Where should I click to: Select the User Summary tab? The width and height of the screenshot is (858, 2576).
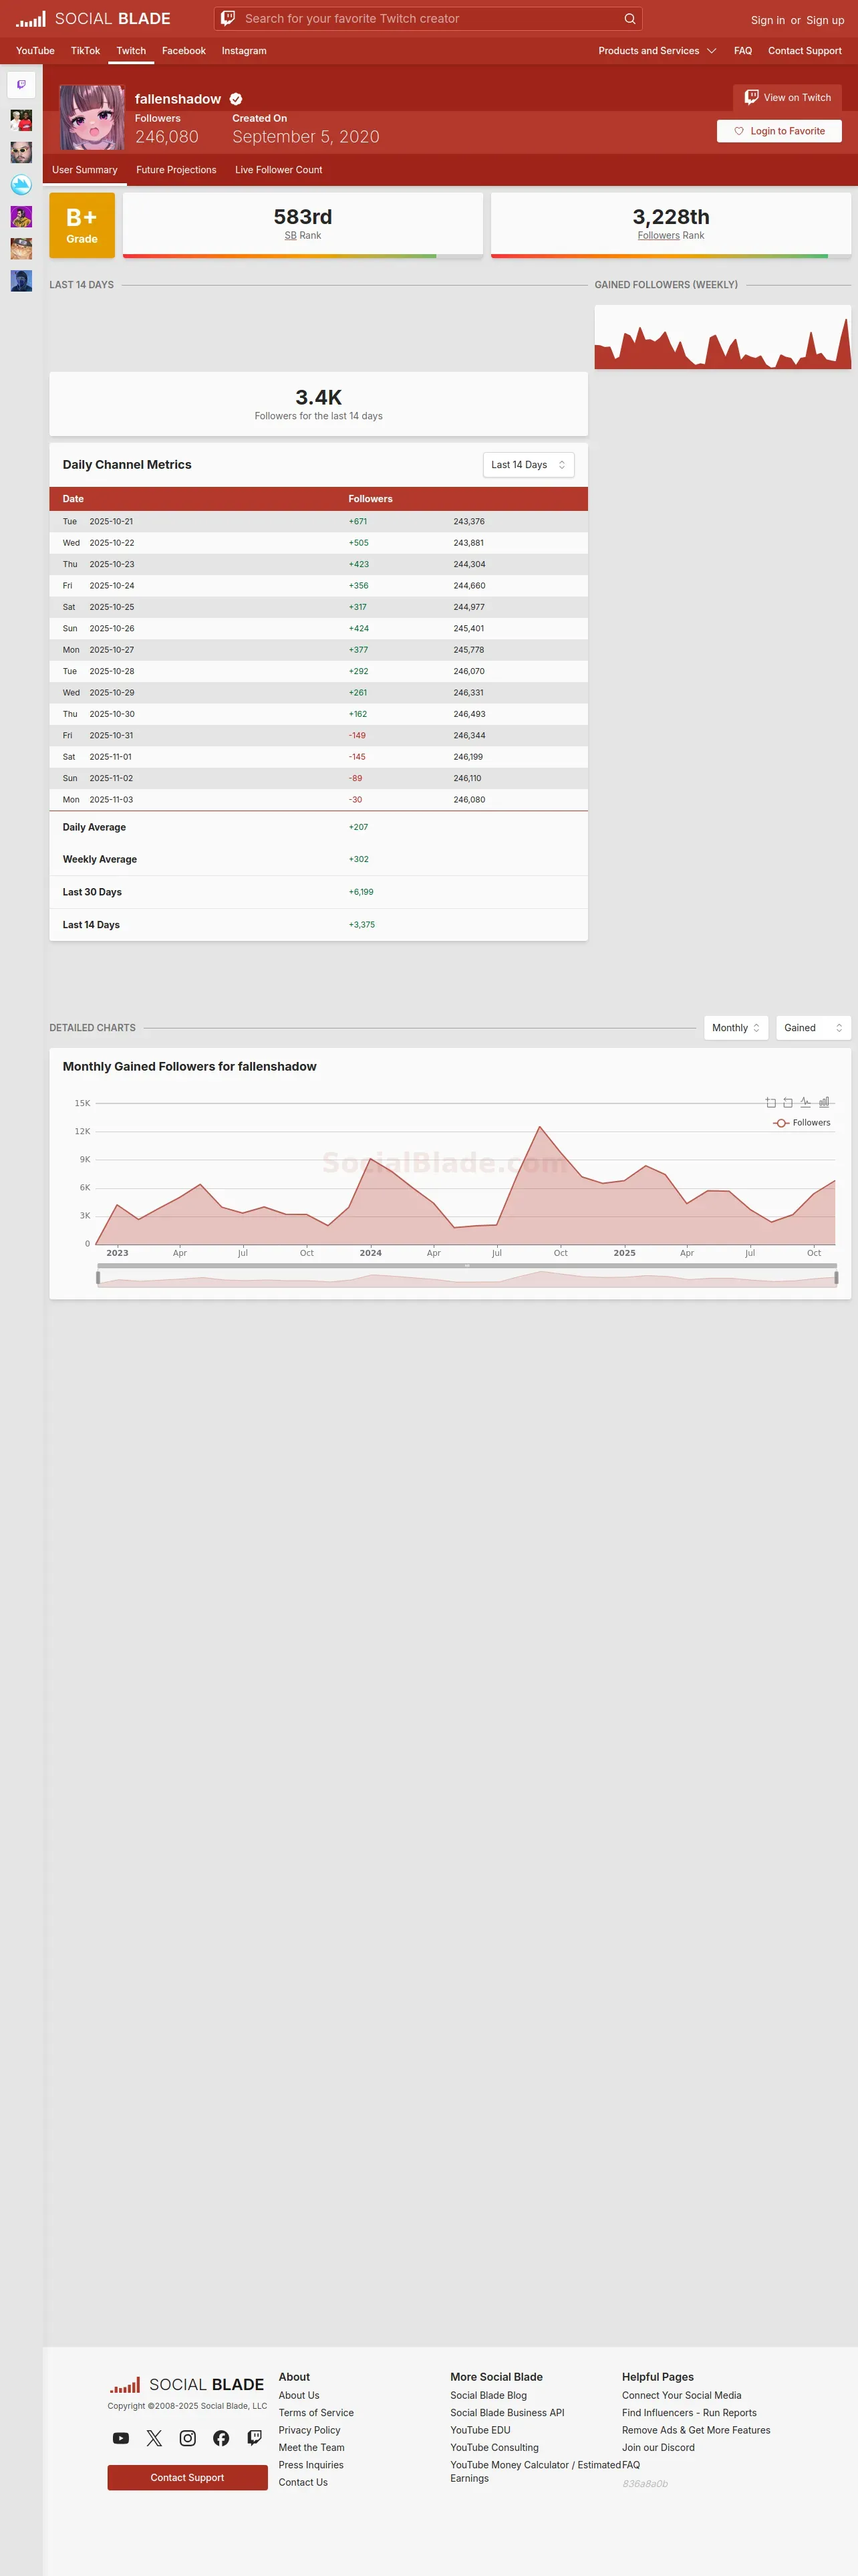coord(85,170)
